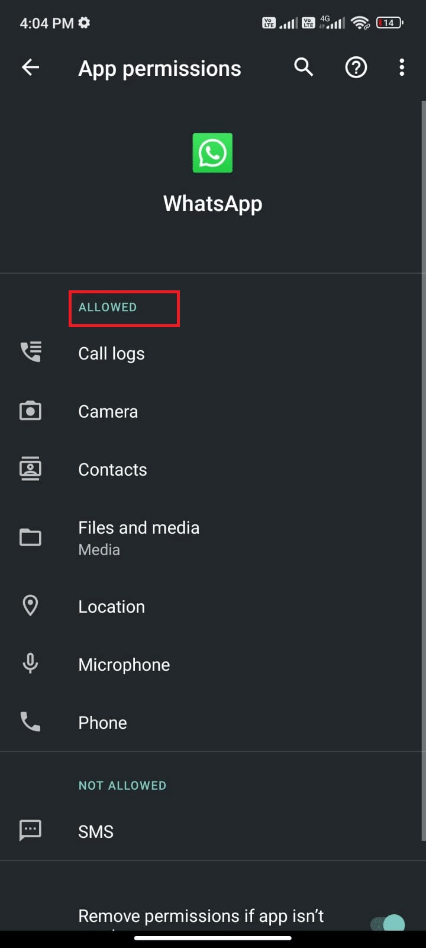Image resolution: width=426 pixels, height=948 pixels.
Task: Open the three-dot overflow menu
Action: (x=402, y=68)
